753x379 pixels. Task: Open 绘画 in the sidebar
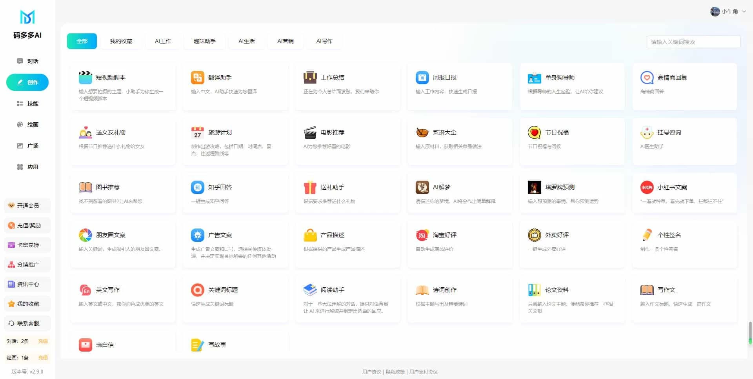tap(27, 125)
